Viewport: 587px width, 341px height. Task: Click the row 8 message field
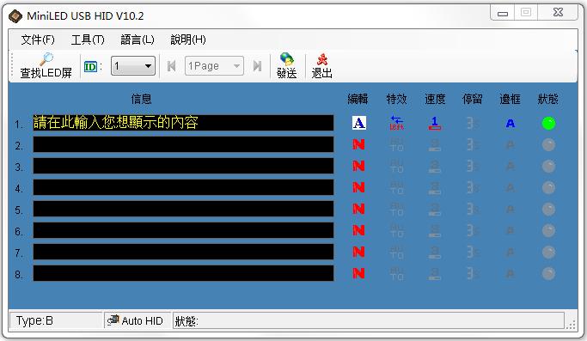[x=183, y=273]
